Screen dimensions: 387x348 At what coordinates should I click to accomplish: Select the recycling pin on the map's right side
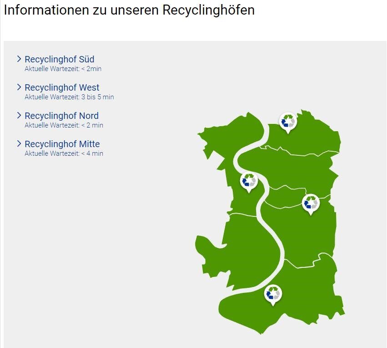tap(311, 203)
